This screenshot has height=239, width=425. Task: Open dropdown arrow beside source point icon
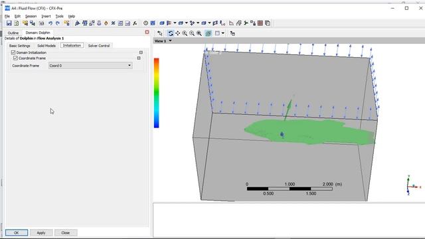[x=198, y=23]
